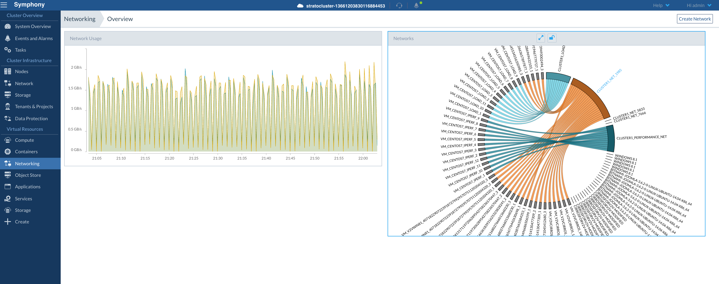Click the Create Network button

point(694,19)
